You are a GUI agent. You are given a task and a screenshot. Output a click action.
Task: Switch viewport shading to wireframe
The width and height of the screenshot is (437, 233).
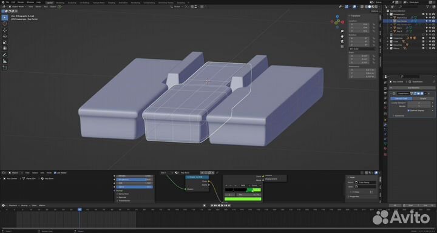tap(366, 7)
